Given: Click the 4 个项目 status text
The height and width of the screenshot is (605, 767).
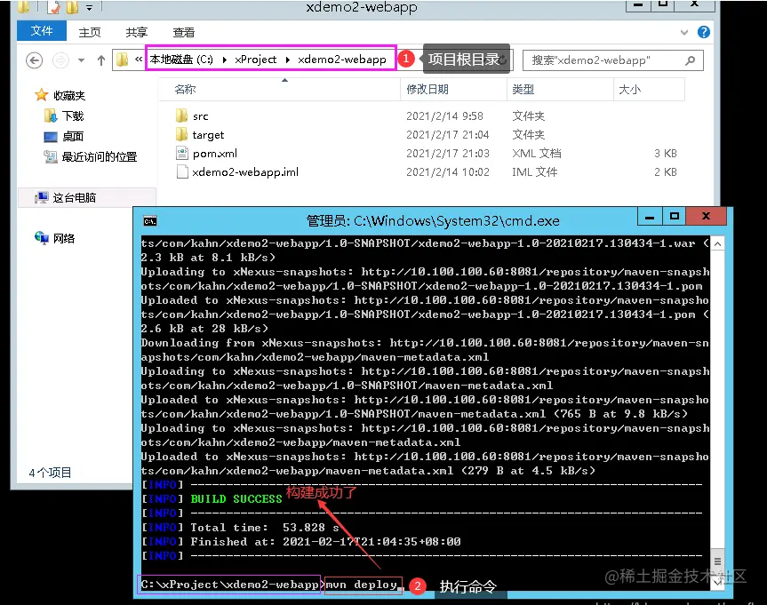Looking at the screenshot, I should tap(50, 473).
